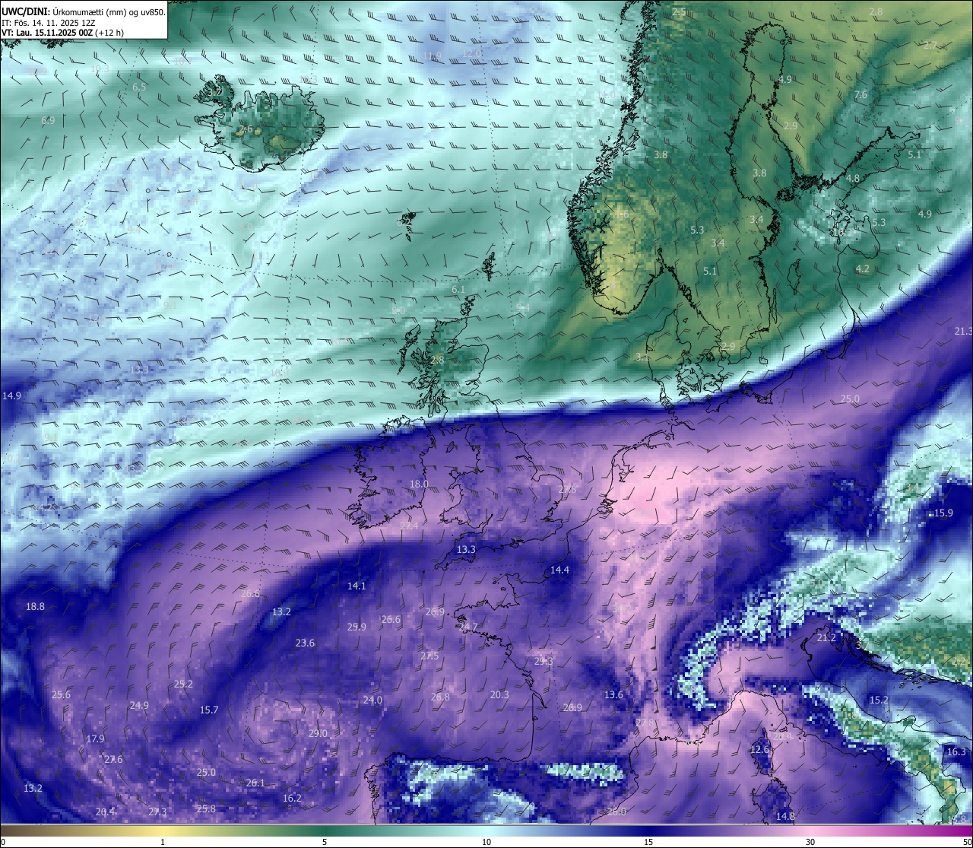
Task: Click the 15.9 value at right
Action: point(943,513)
